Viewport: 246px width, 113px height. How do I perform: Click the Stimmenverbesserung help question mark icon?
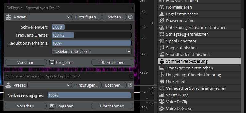pyautogui.click(x=130, y=85)
